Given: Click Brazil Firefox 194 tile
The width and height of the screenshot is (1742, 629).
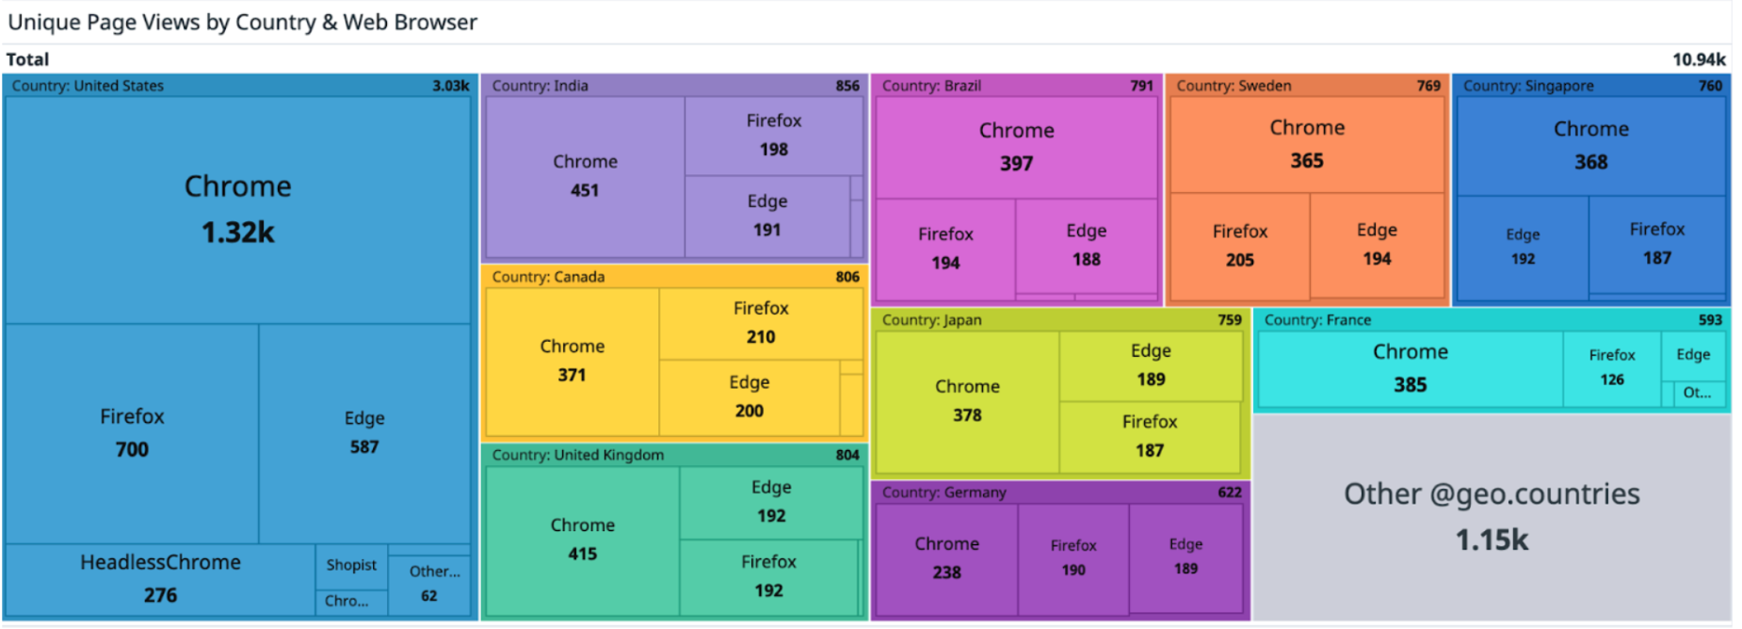Looking at the screenshot, I should tap(945, 249).
